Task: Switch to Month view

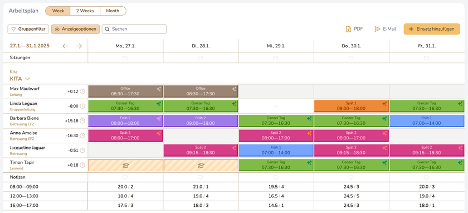Action: point(113,11)
